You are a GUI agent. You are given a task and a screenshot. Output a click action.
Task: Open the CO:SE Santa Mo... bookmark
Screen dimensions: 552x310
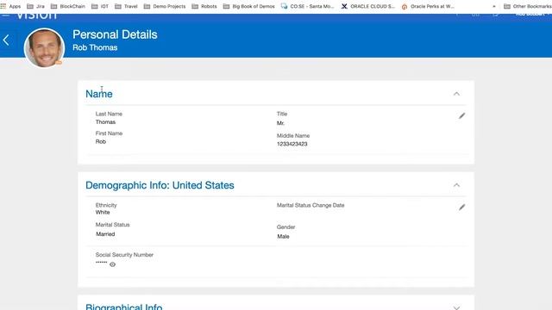(x=307, y=6)
